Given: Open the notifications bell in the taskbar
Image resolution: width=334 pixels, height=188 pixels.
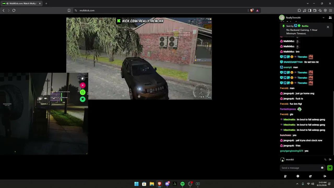Looking at the screenshot, I should click(330, 184).
